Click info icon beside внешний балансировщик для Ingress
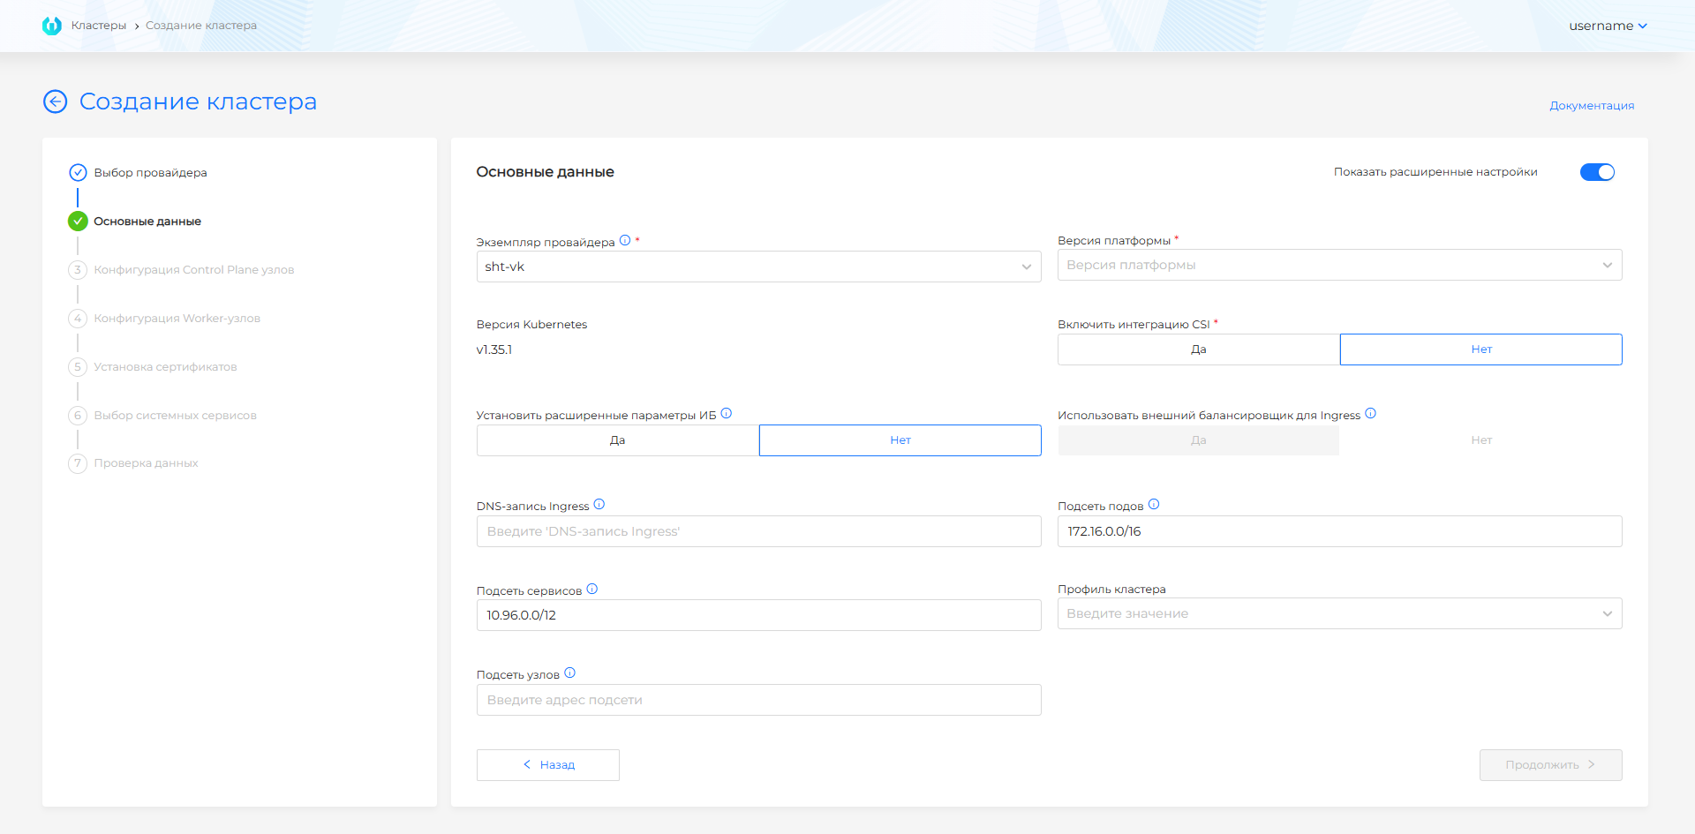Image resolution: width=1695 pixels, height=834 pixels. pos(1370,413)
